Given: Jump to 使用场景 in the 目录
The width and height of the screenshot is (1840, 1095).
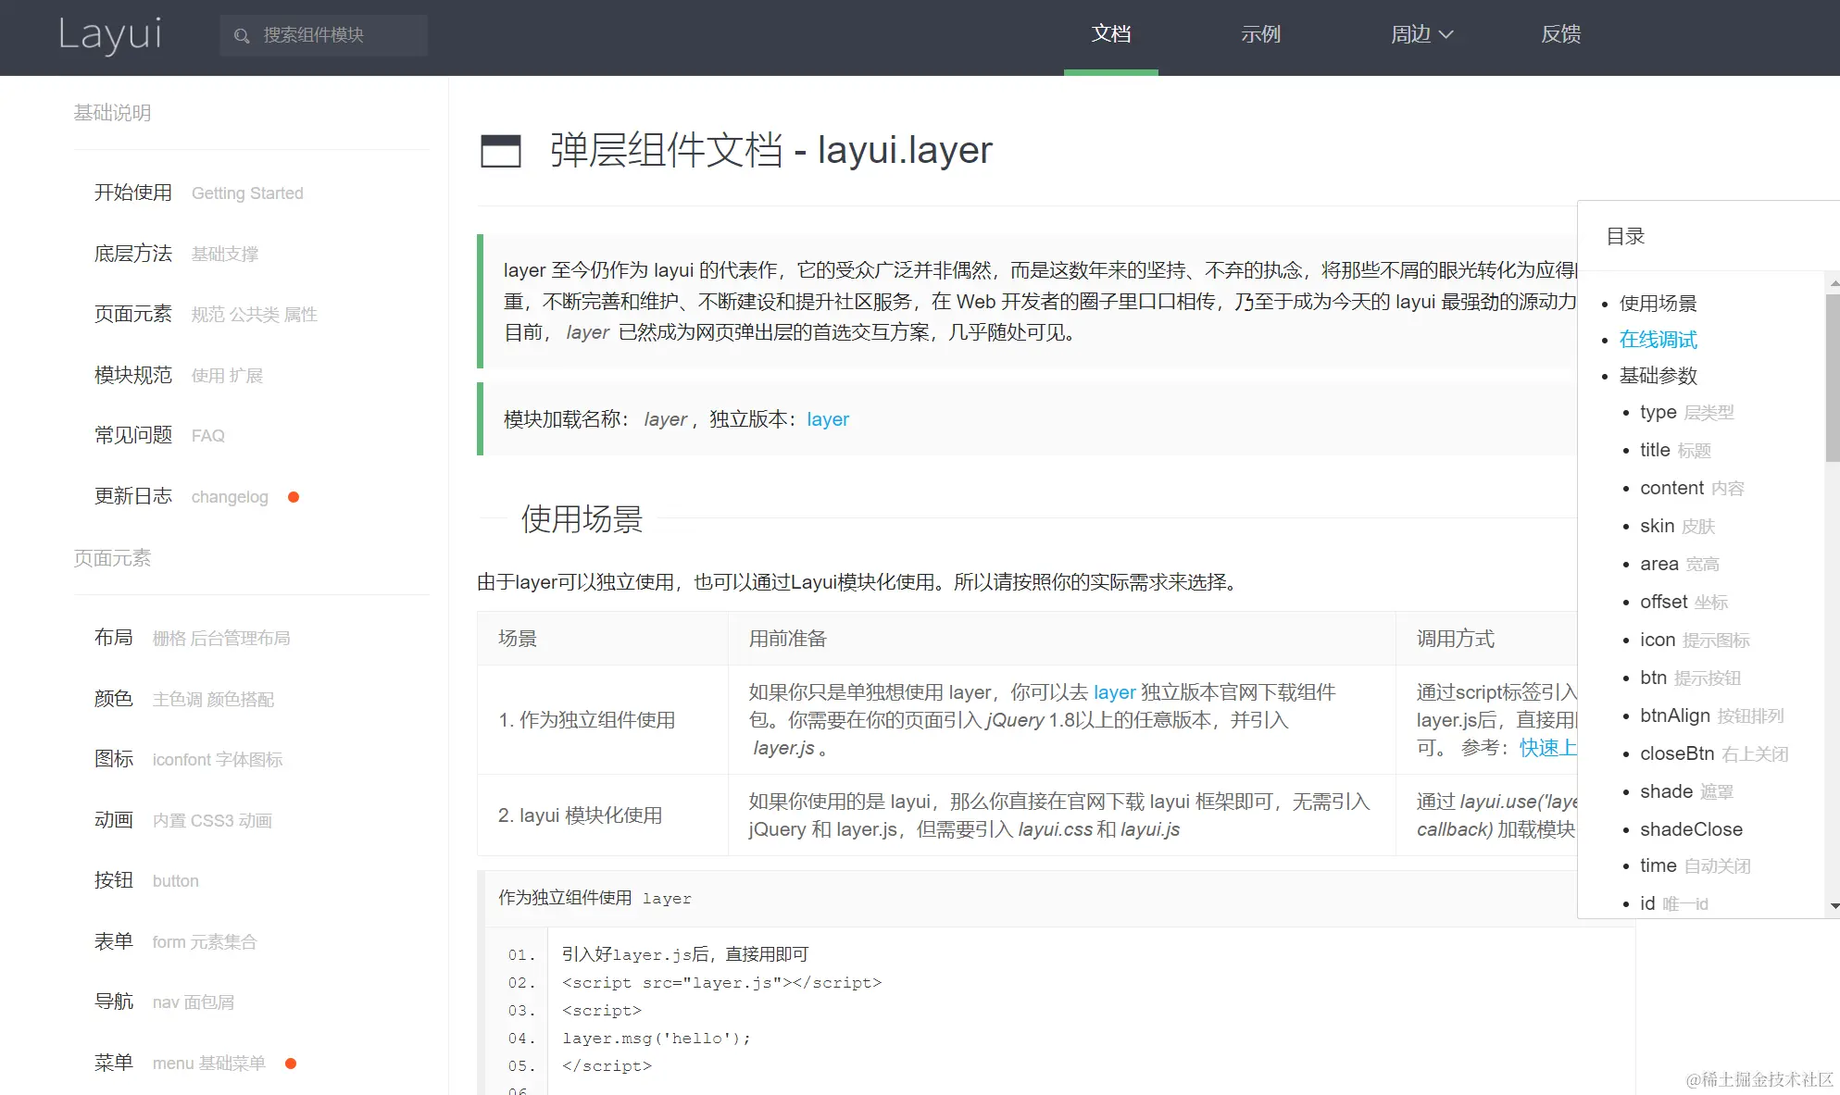Looking at the screenshot, I should [1658, 304].
